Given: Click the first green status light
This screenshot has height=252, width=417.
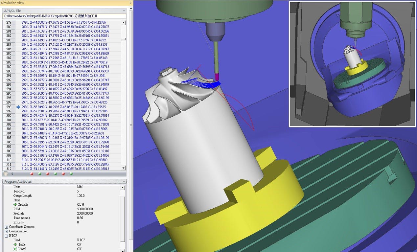Looking at the screenshot, I should tap(40, 174).
